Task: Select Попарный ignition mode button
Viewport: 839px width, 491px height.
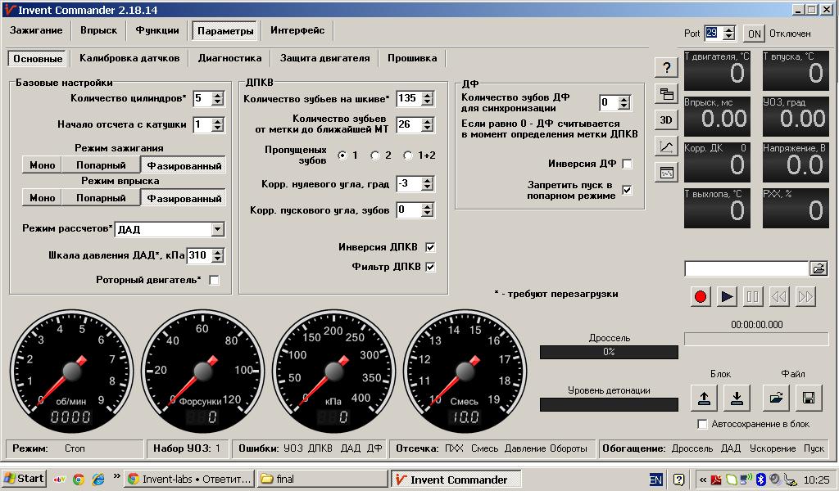Action: [x=101, y=165]
